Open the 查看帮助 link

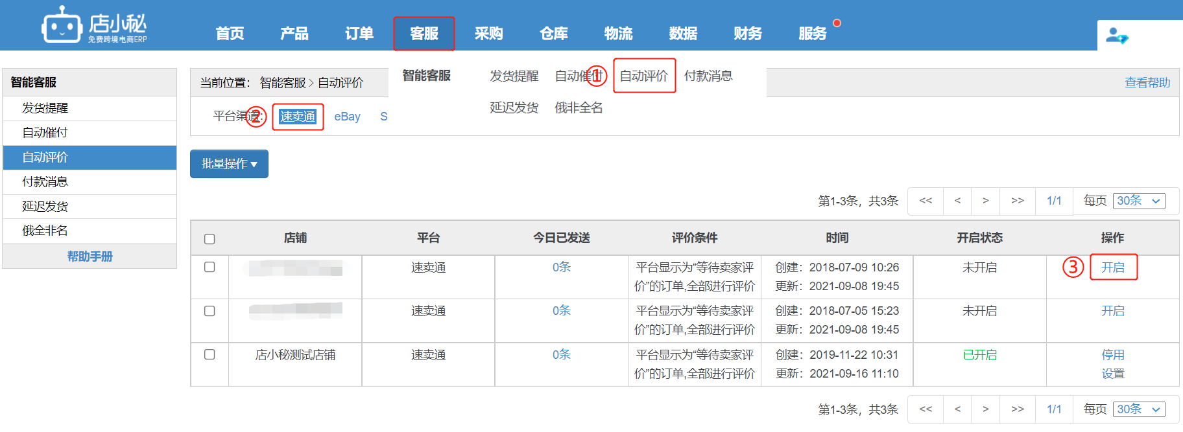[x=1147, y=83]
